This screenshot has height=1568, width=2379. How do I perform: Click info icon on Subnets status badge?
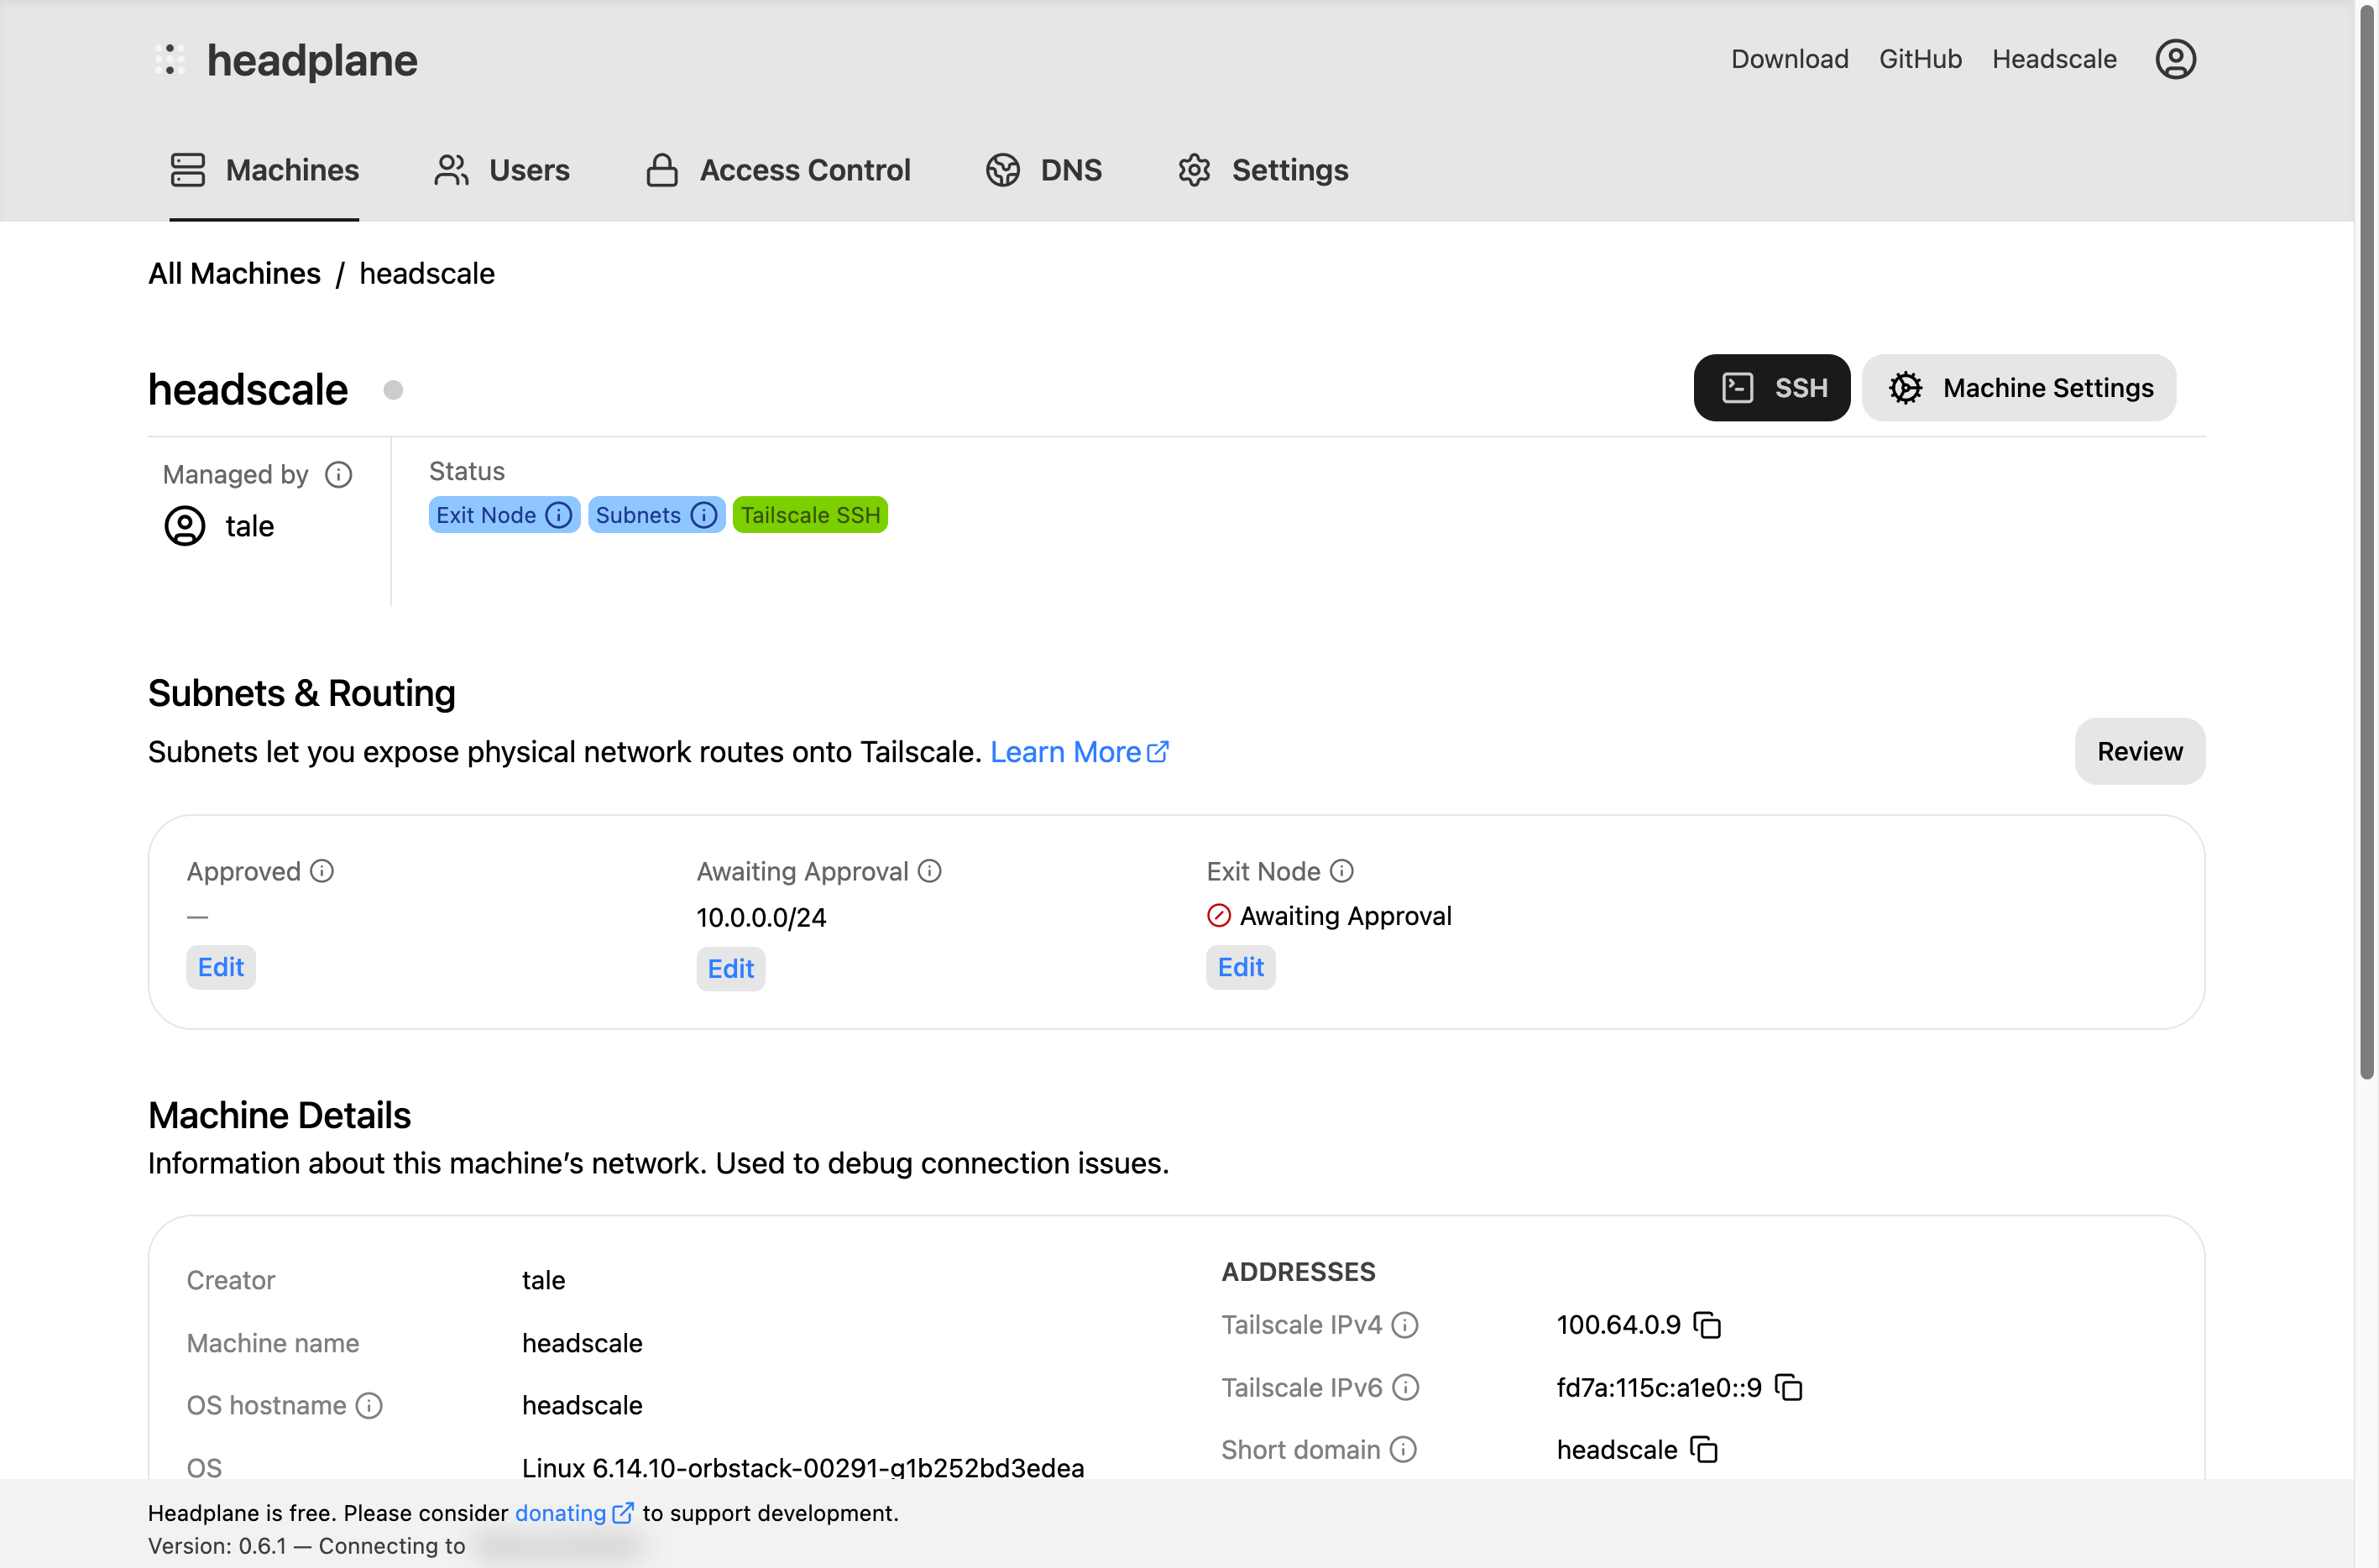(704, 515)
